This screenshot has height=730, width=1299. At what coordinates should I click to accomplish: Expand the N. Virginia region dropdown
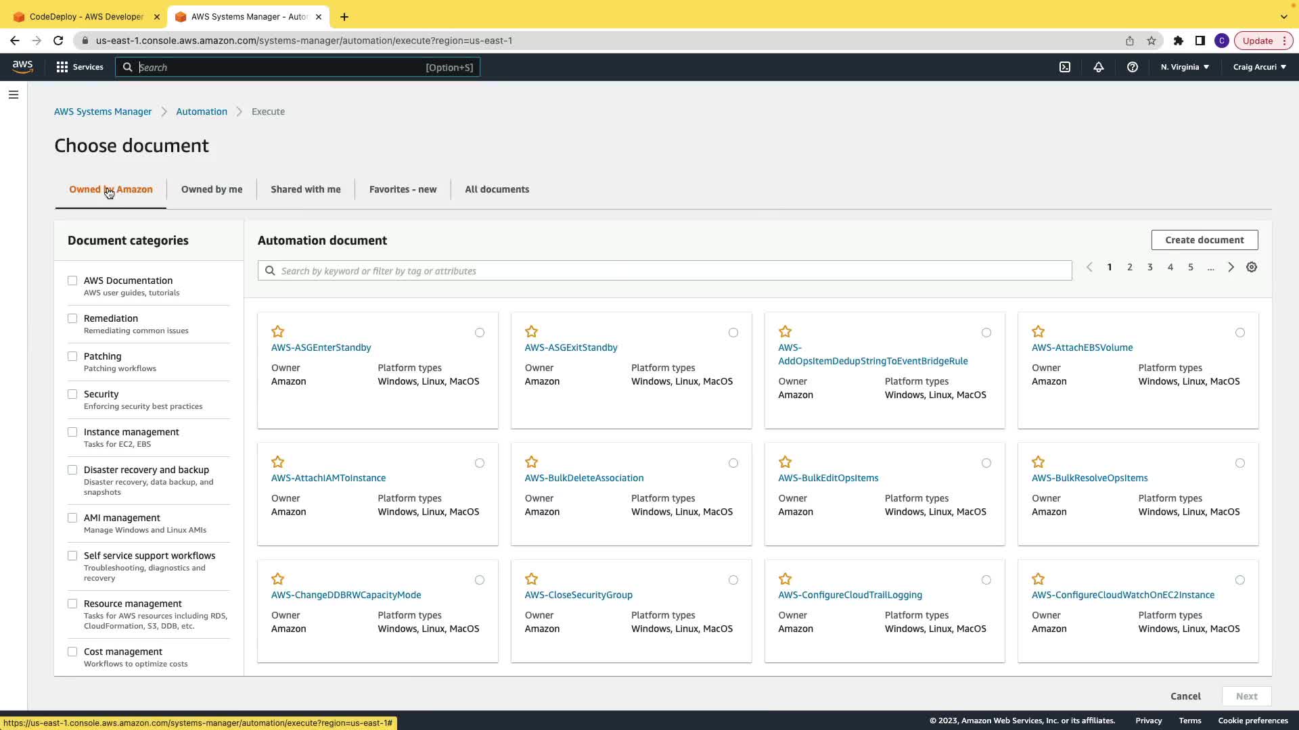click(1185, 67)
